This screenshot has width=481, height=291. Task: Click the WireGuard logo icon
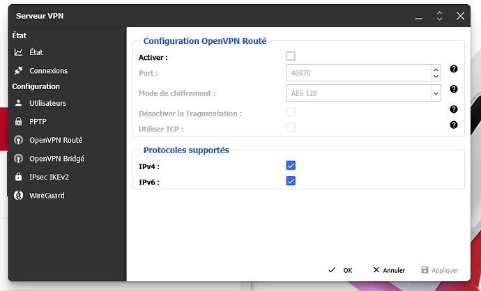18,196
